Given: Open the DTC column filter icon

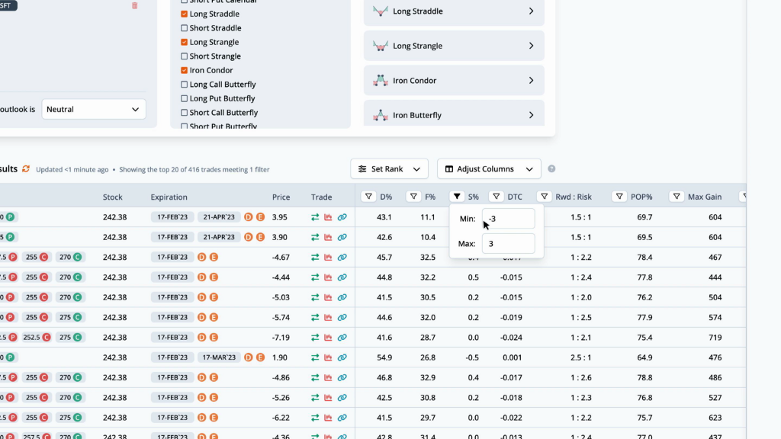Looking at the screenshot, I should point(496,197).
